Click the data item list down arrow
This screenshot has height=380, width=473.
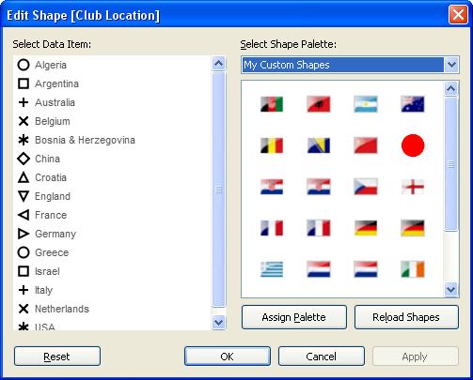tap(218, 322)
